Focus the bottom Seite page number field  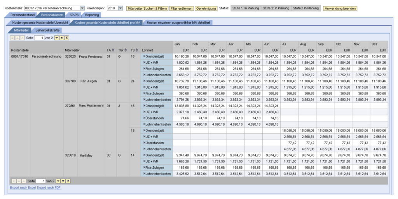pyautogui.click(x=40, y=181)
